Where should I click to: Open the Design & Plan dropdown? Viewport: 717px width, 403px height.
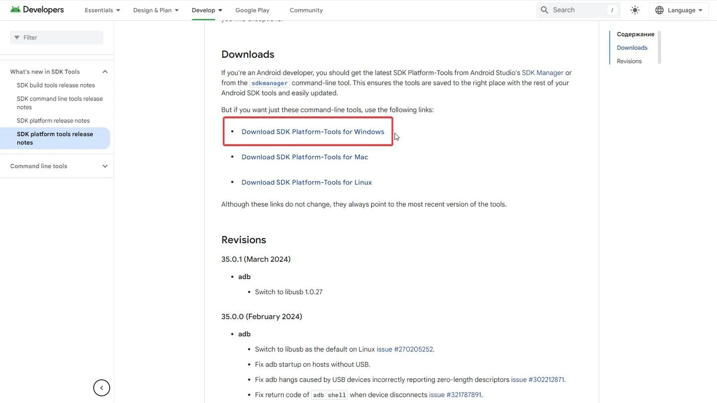pyautogui.click(x=156, y=10)
